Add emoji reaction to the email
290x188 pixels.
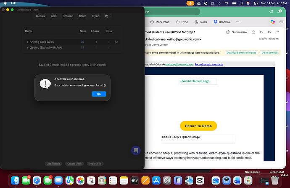coord(253,32)
